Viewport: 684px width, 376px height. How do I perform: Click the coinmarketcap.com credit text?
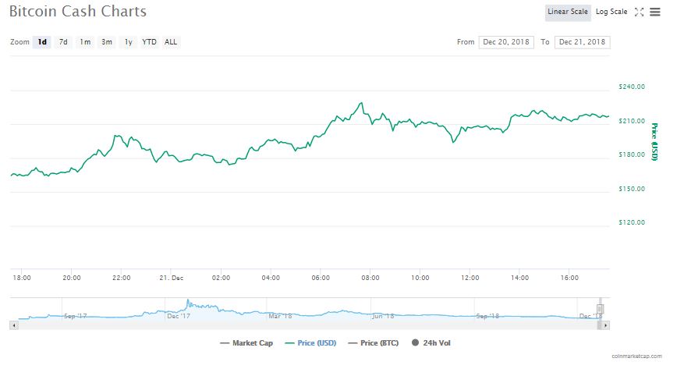pyautogui.click(x=636, y=356)
